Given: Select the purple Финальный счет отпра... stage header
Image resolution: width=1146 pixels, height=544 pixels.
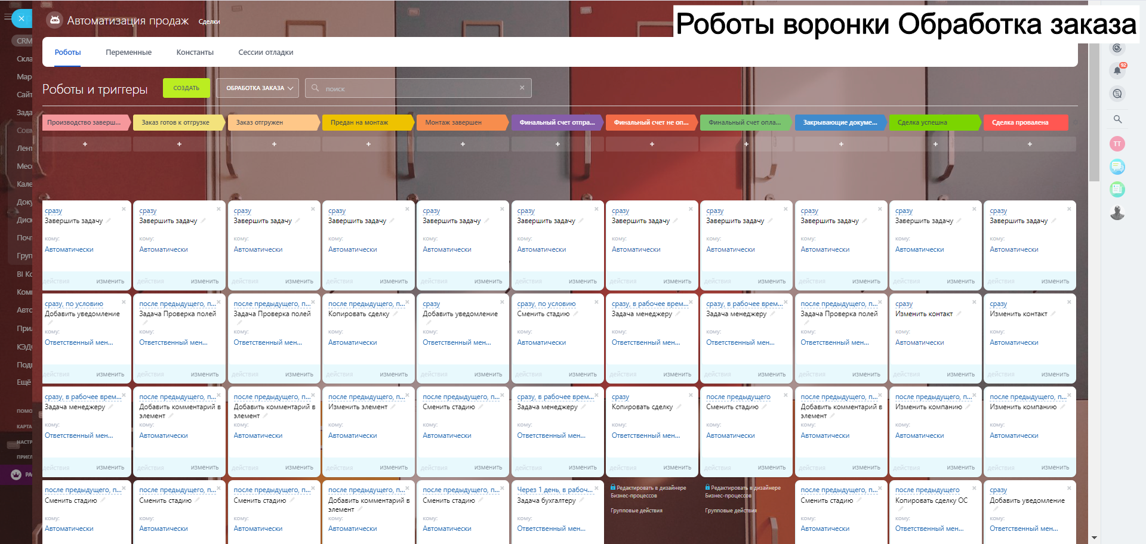Looking at the screenshot, I should click(557, 122).
